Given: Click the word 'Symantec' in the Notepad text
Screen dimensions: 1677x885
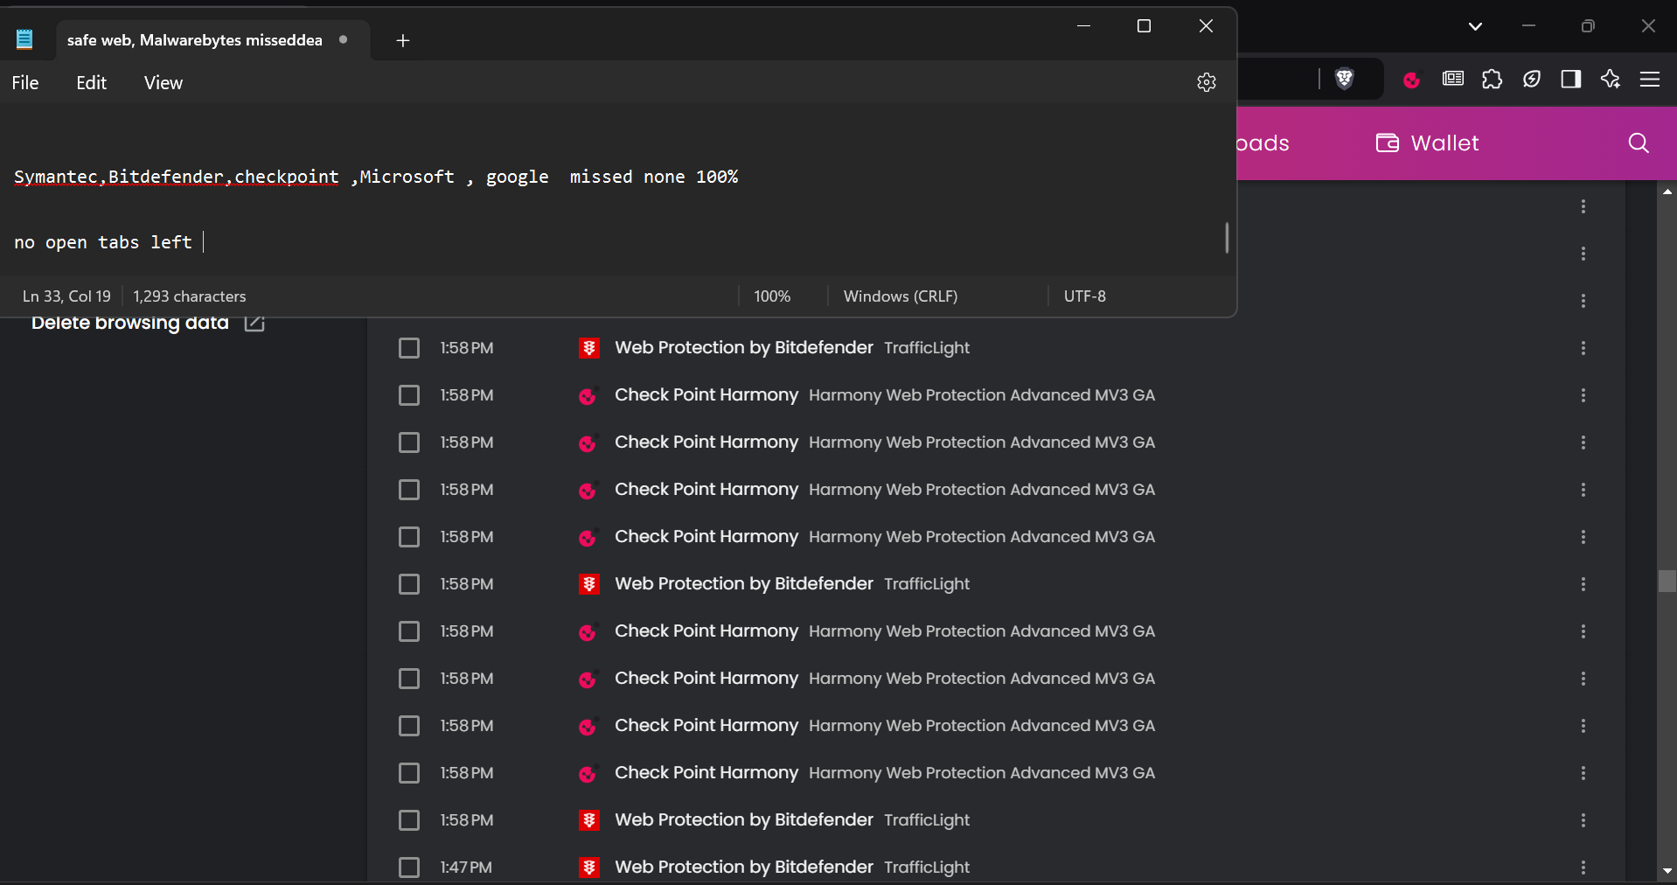Looking at the screenshot, I should tap(56, 177).
